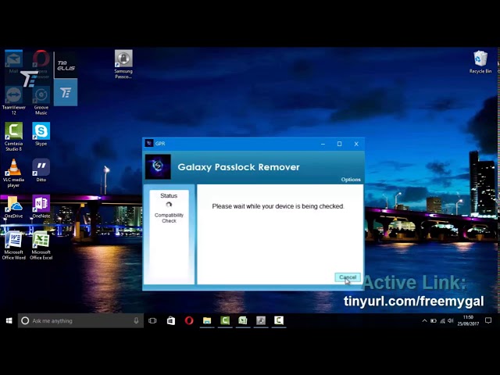Open the Windows Start menu
500x375 pixels.
pos(9,320)
